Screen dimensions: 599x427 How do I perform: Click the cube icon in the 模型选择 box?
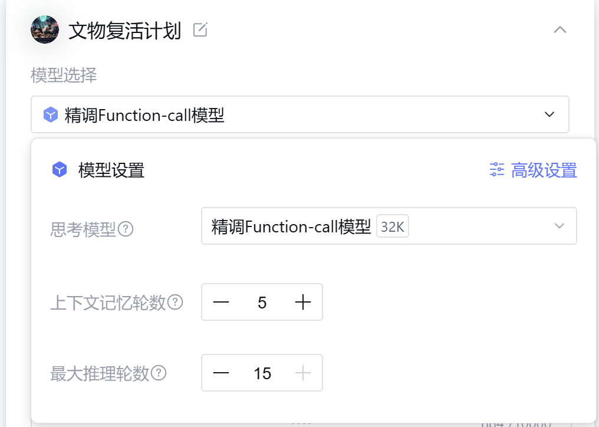pyautogui.click(x=51, y=114)
